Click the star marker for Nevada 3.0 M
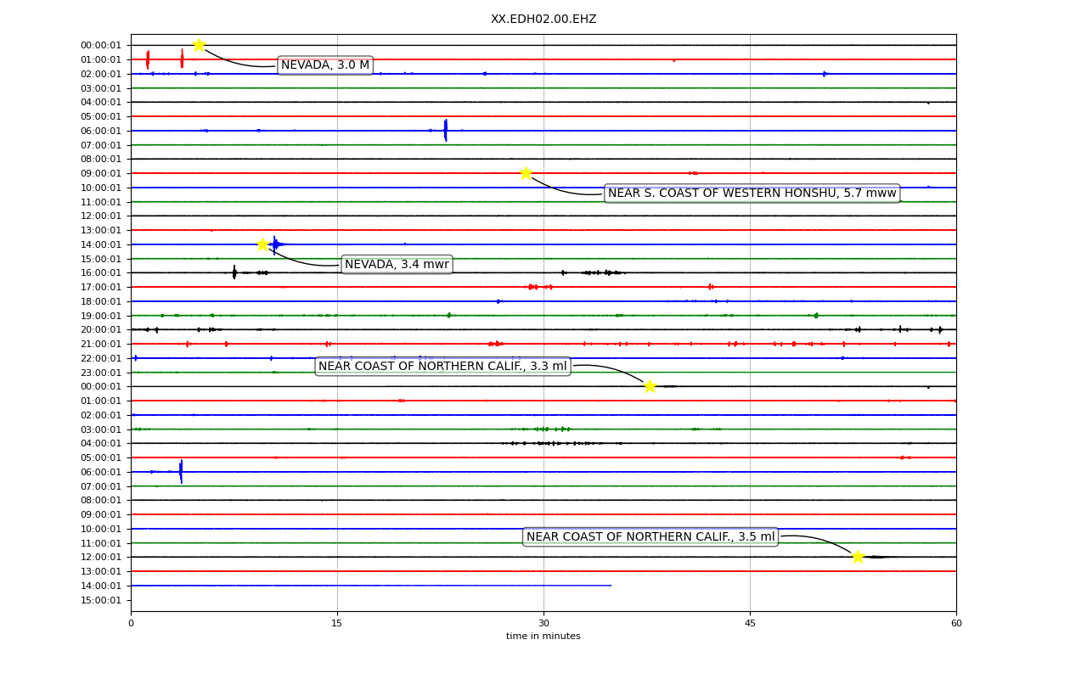The image size is (1087, 679). click(199, 45)
